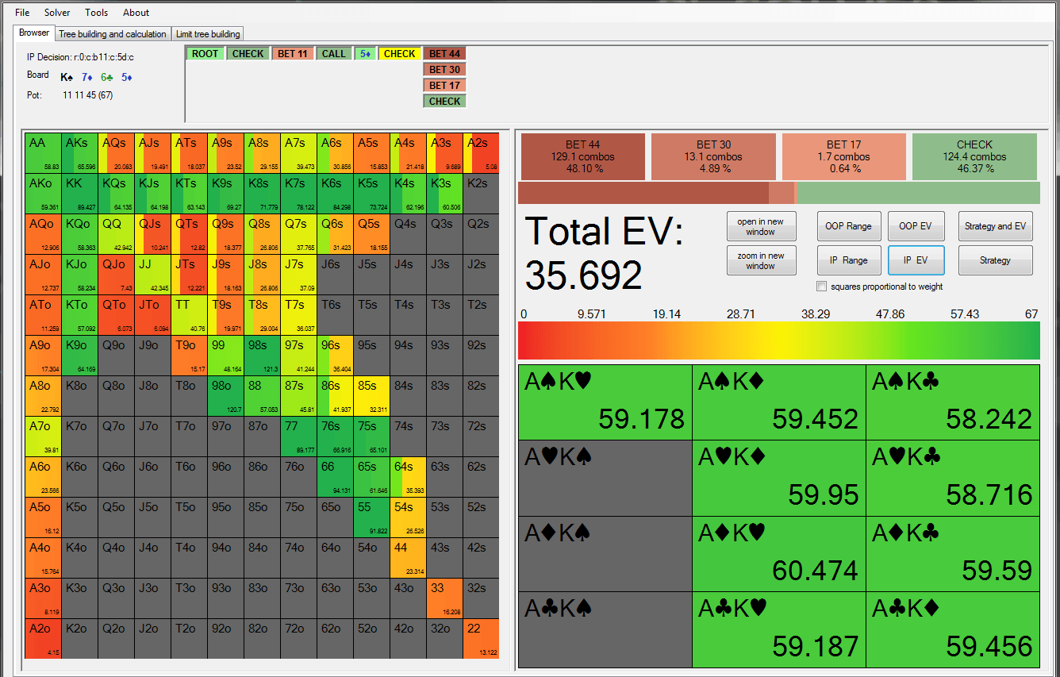Show Strategy and EV view
1060x677 pixels.
[x=995, y=226]
